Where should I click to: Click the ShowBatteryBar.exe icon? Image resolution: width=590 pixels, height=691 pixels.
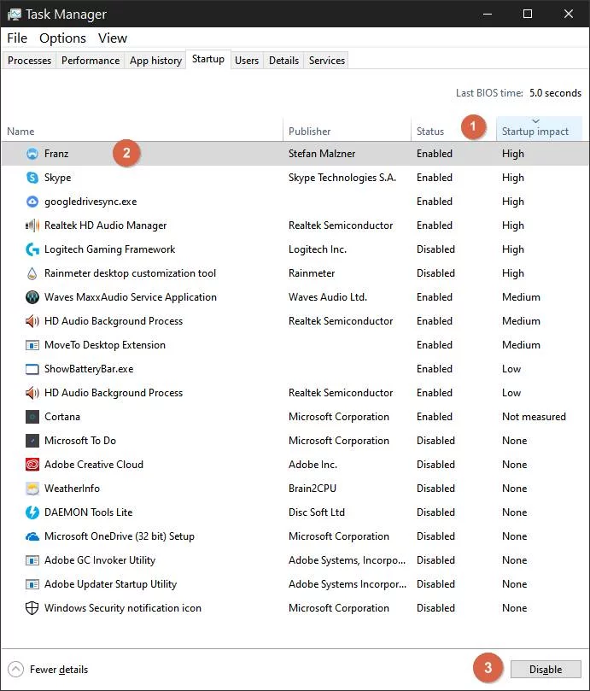tap(32, 369)
